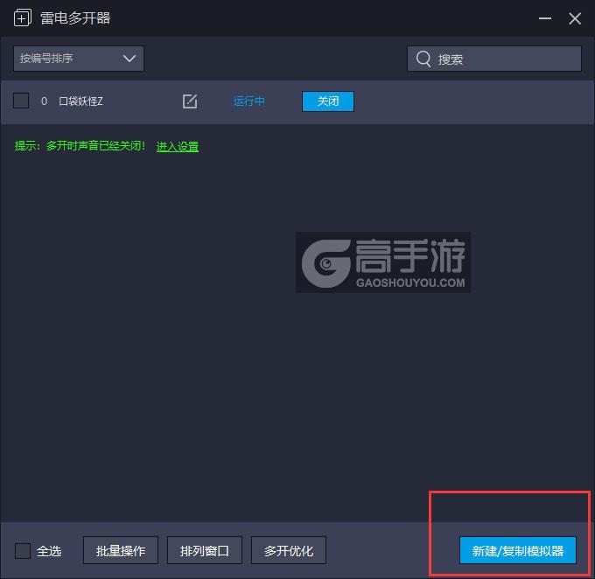Select the 口袋妖怪Z emulator name
The height and width of the screenshot is (579, 595).
(x=80, y=101)
